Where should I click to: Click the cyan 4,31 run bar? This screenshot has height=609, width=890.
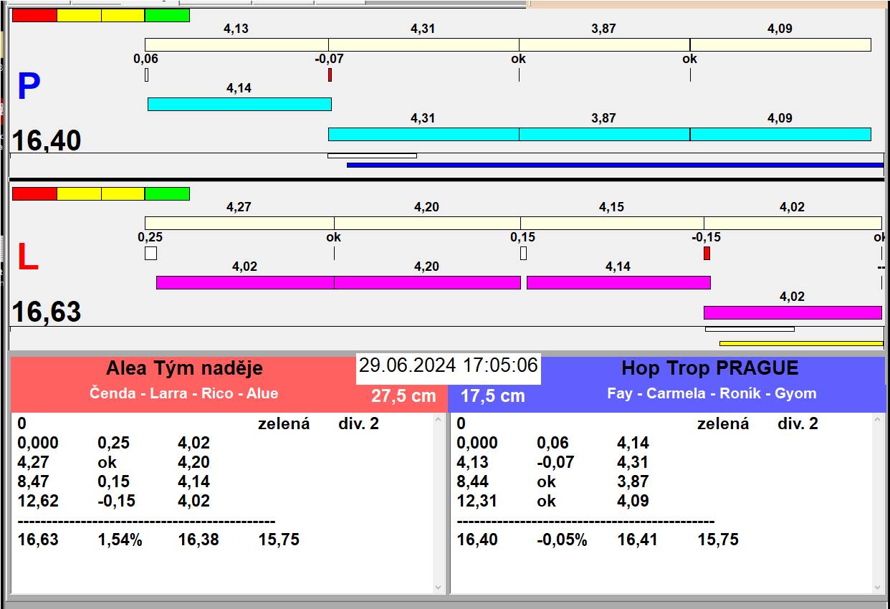[x=424, y=134]
